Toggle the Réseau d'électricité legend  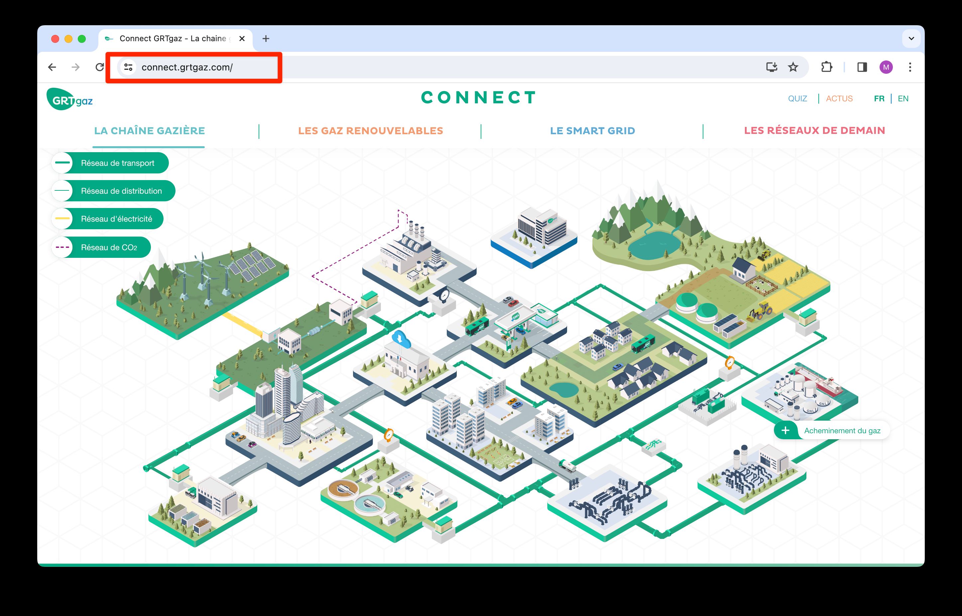(x=108, y=219)
